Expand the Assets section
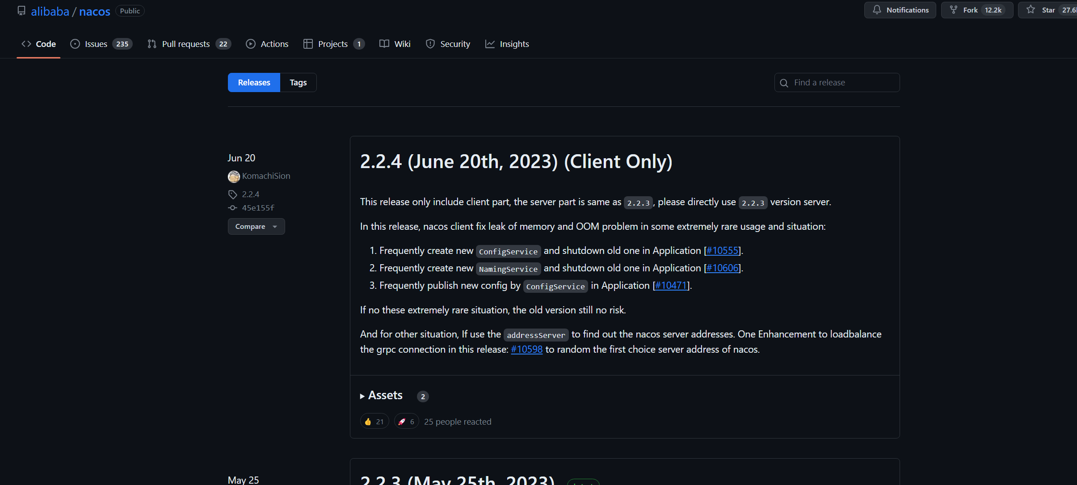 point(381,396)
